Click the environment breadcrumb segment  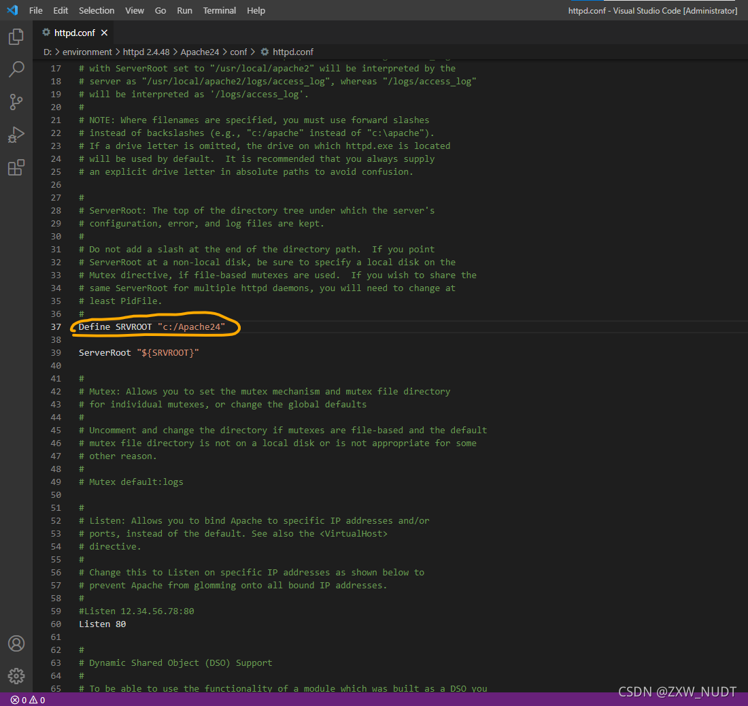tap(87, 52)
